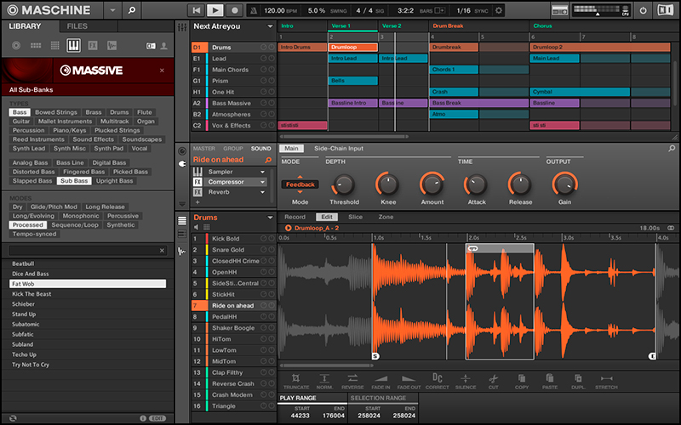Open the Next Atreyou project dropdown
The width and height of the screenshot is (681, 425).
[x=270, y=26]
